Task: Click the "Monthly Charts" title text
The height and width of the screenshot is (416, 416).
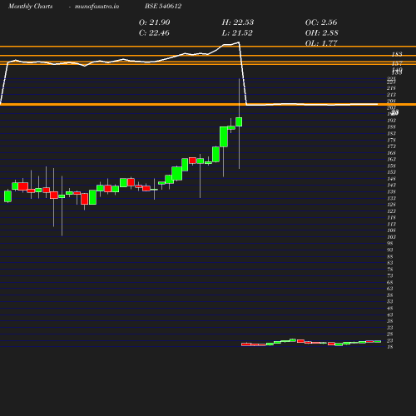Action: click(30, 6)
